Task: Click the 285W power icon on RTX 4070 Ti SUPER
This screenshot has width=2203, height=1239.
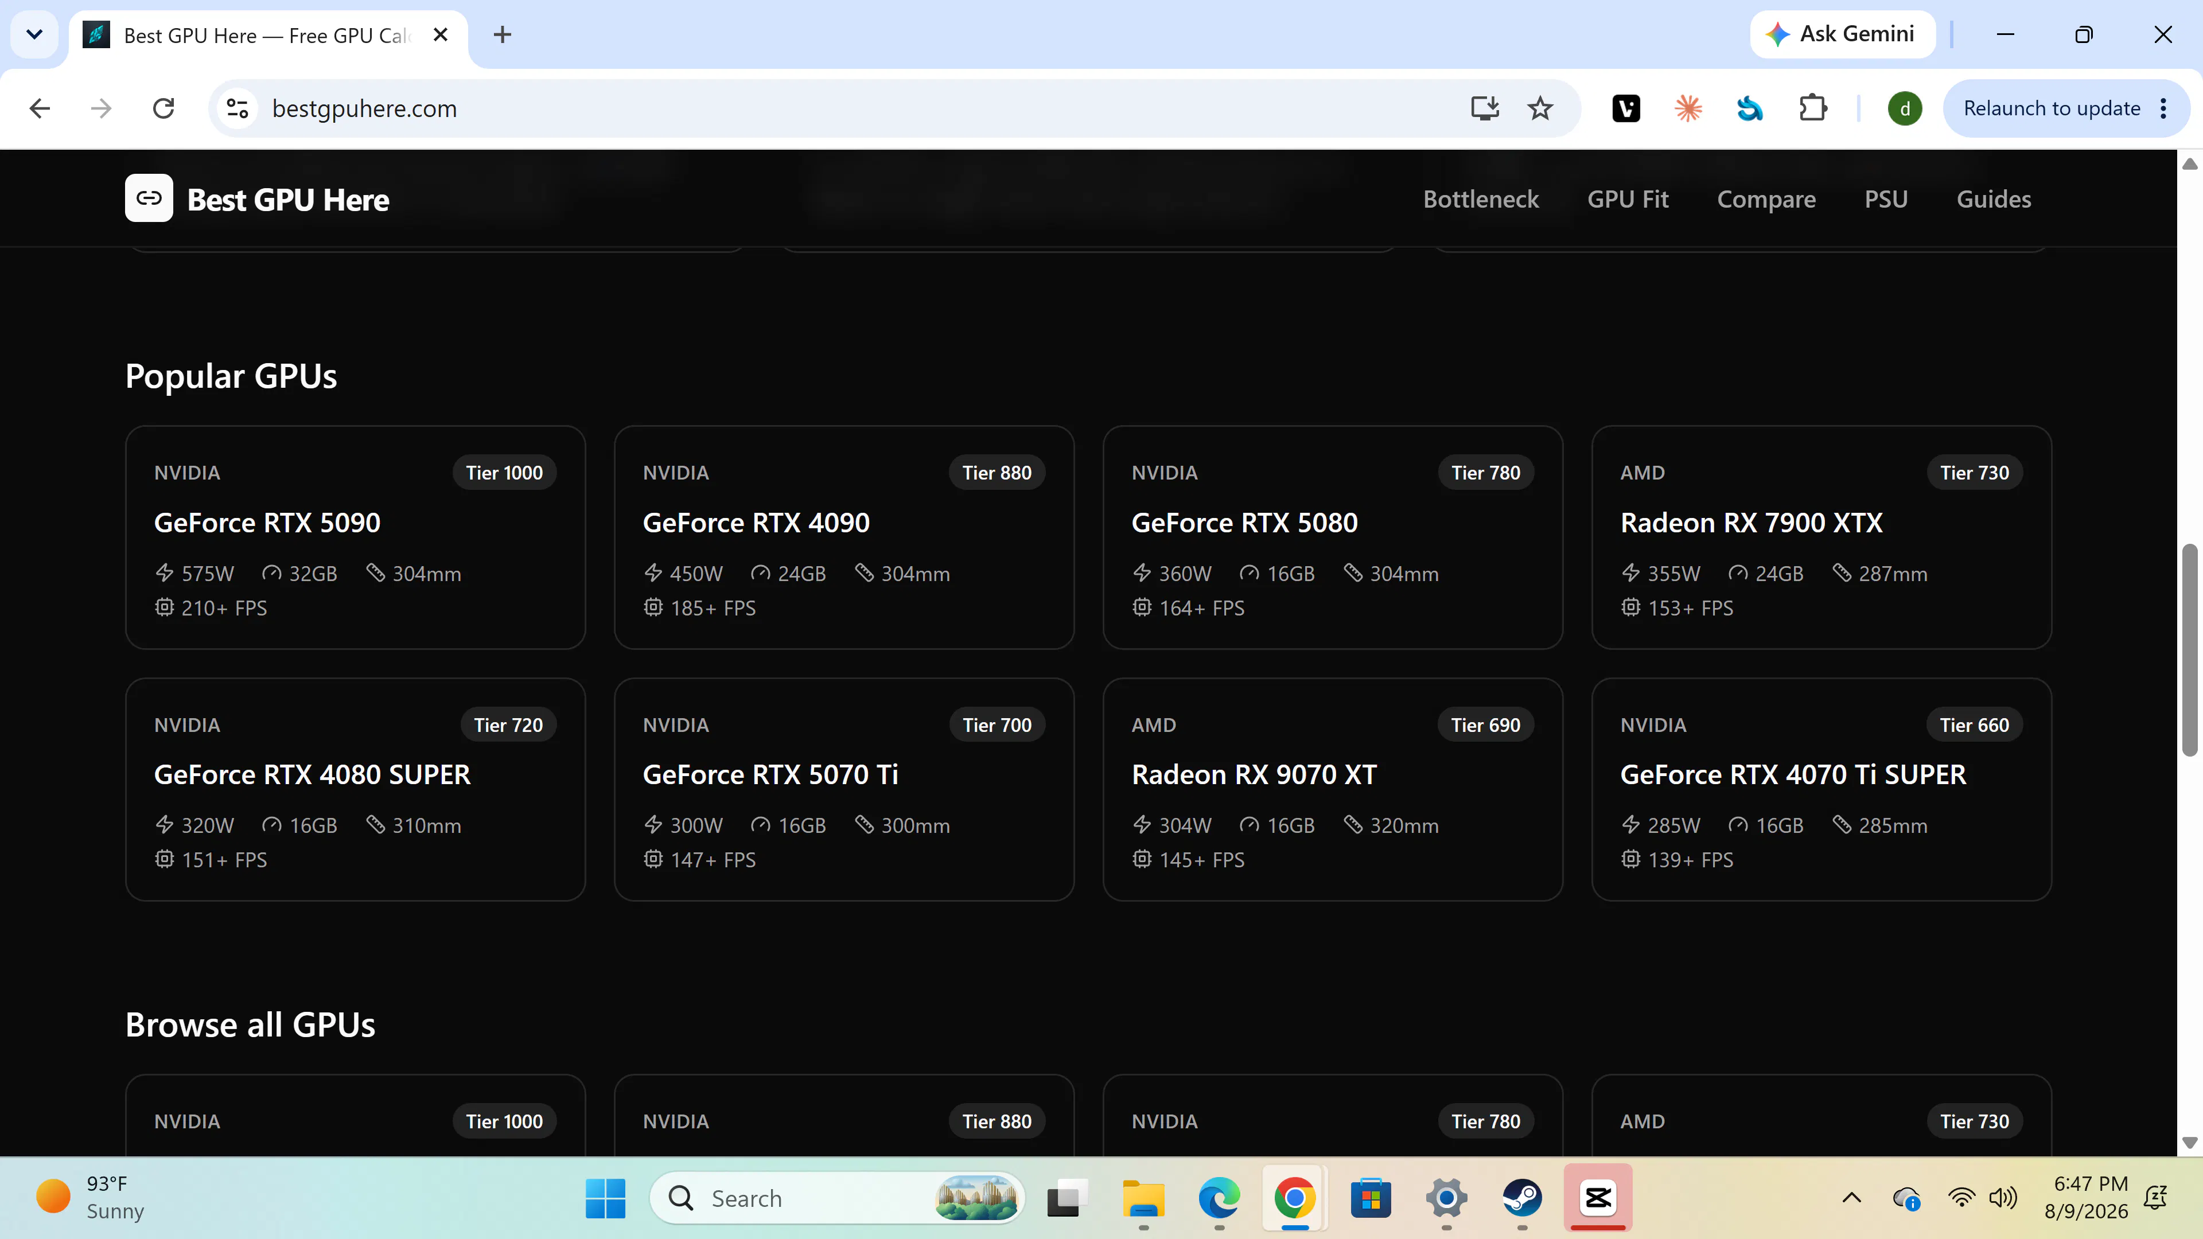Action: (x=1631, y=824)
